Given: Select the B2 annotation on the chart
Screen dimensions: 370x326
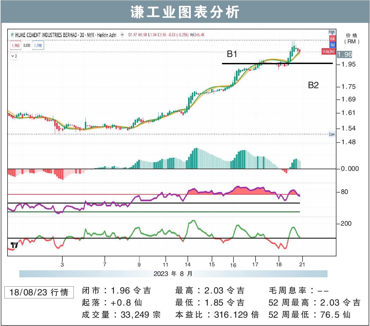Looking at the screenshot, I should (x=313, y=85).
